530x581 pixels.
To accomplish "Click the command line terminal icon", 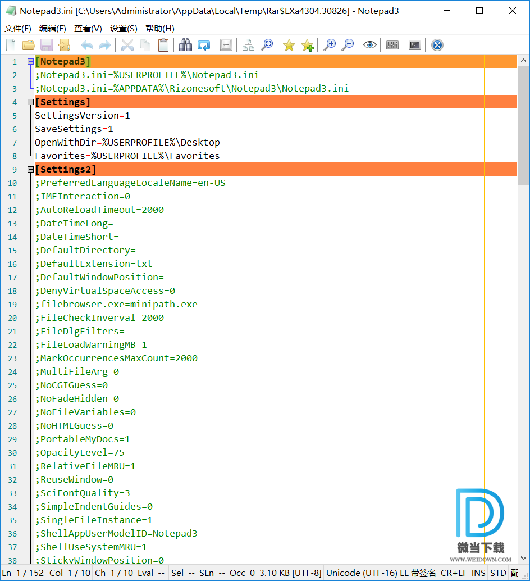I will [x=415, y=45].
